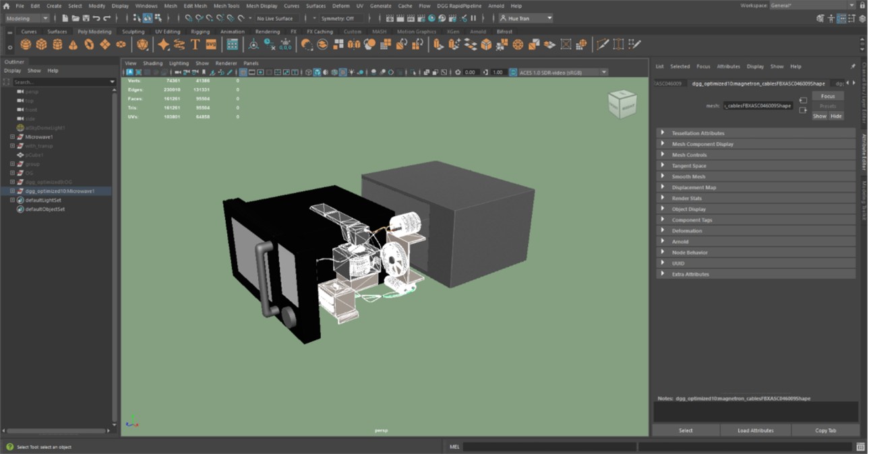Click the Save Scene icon
The width and height of the screenshot is (869, 454).
pos(86,18)
